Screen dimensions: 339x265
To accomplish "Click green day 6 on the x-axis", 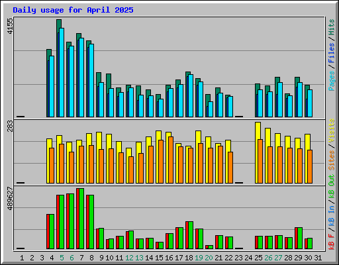I will (72, 258).
